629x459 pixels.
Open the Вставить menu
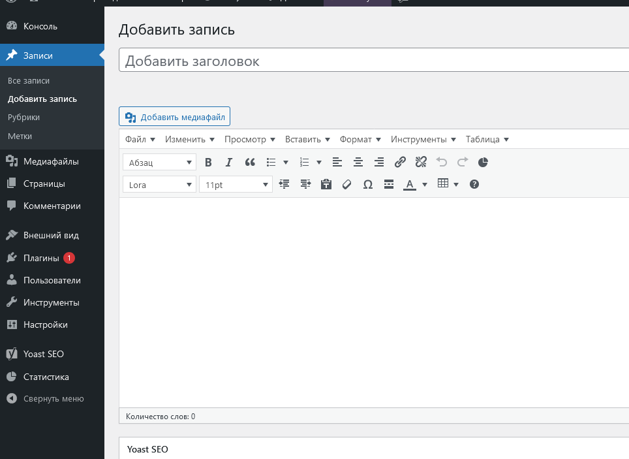point(307,139)
